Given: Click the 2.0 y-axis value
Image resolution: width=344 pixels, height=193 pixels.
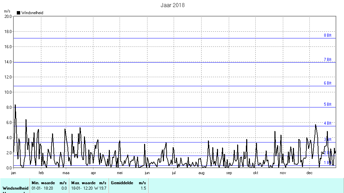Looking at the screenshot, I should (x=9, y=153).
